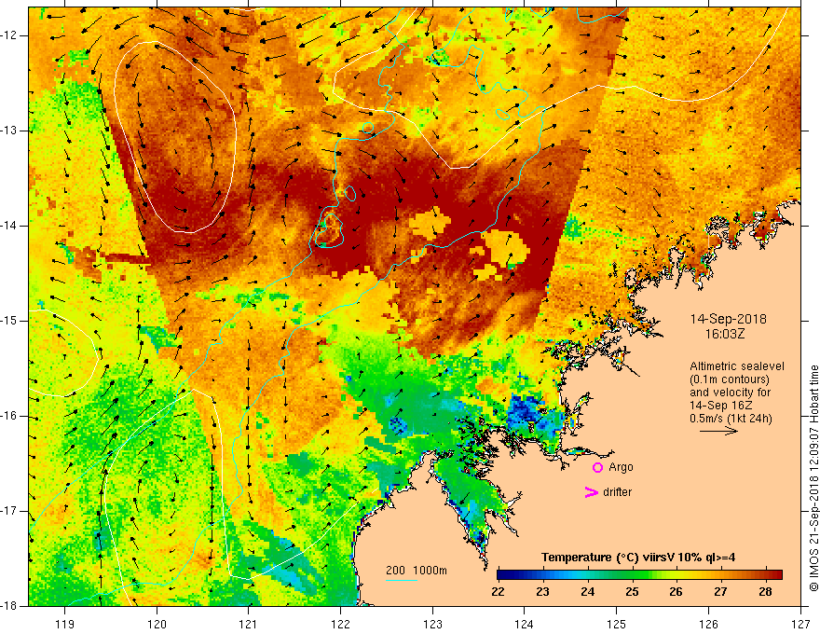Click the color bar tick label '26'
Viewport: 820px width, 634px height.
click(x=676, y=592)
